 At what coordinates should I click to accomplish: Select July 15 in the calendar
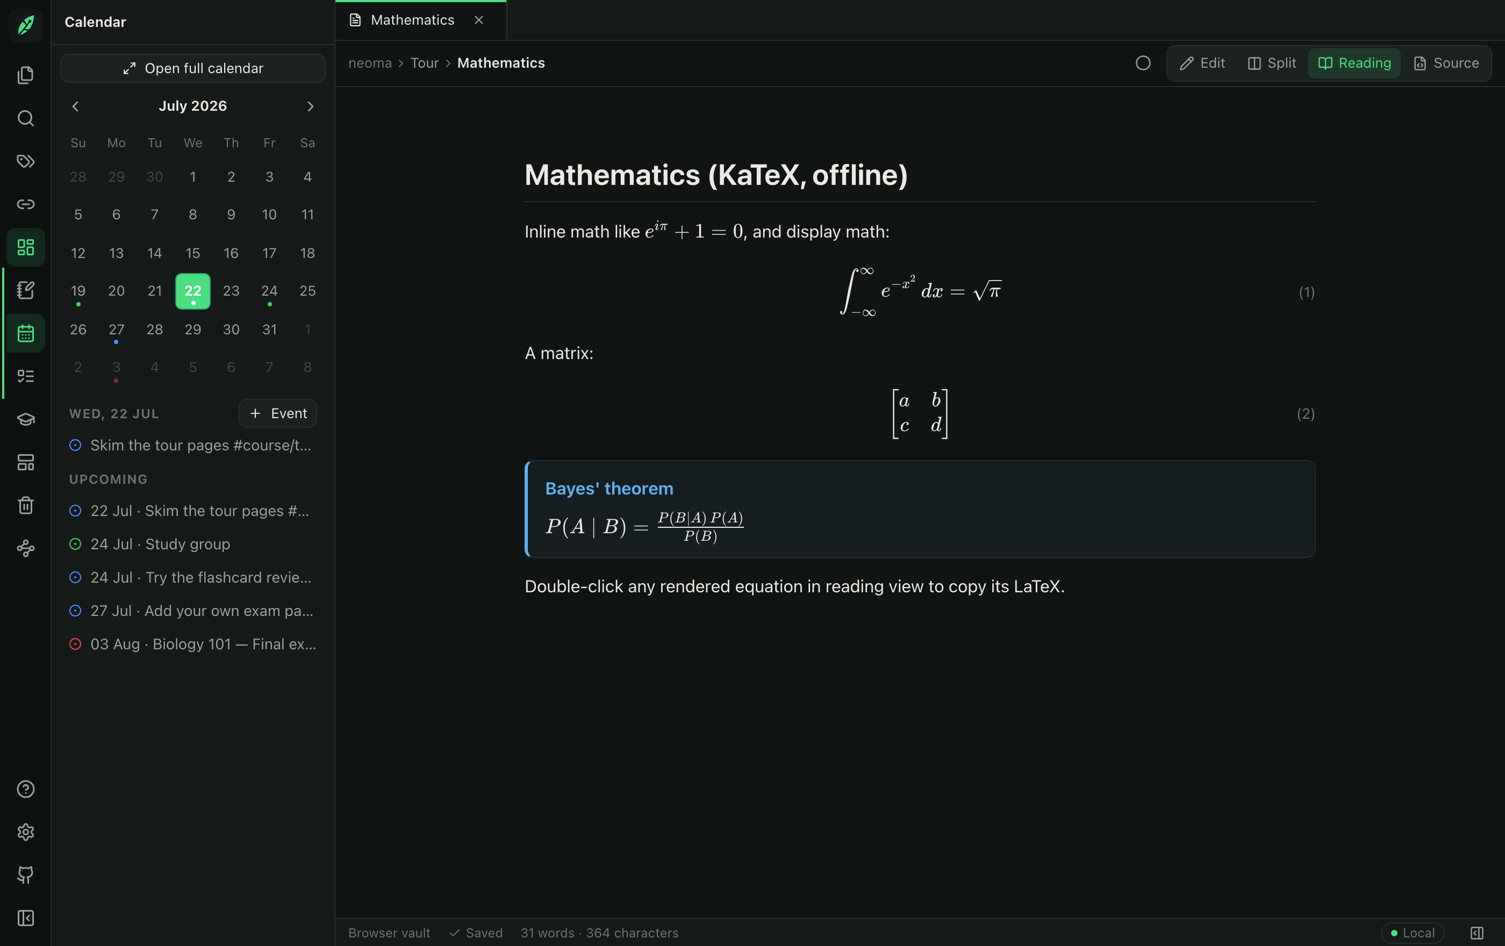click(192, 253)
